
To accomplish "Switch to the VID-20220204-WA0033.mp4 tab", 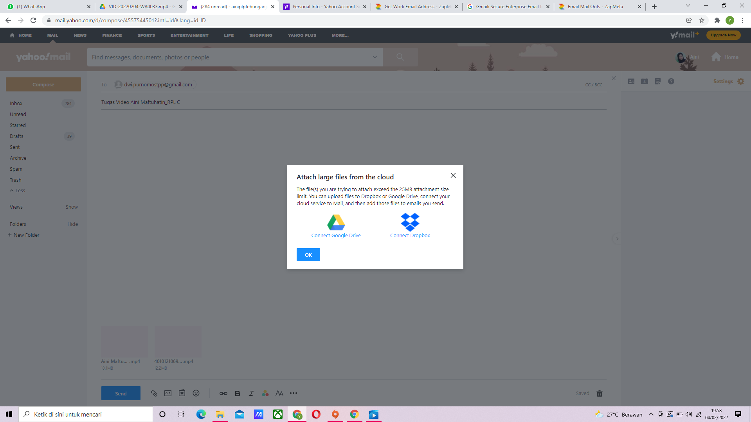I will click(140, 7).
